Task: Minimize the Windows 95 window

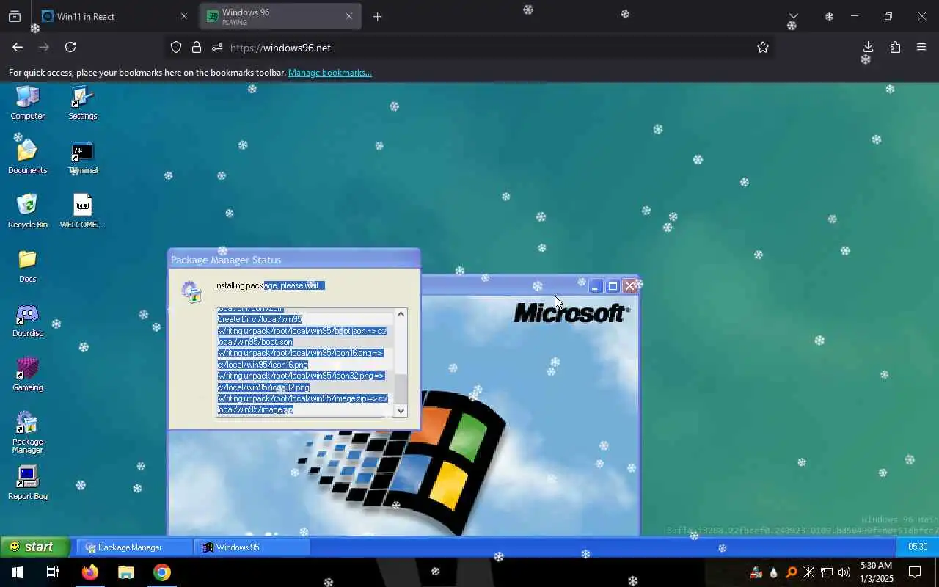Action: tap(596, 286)
